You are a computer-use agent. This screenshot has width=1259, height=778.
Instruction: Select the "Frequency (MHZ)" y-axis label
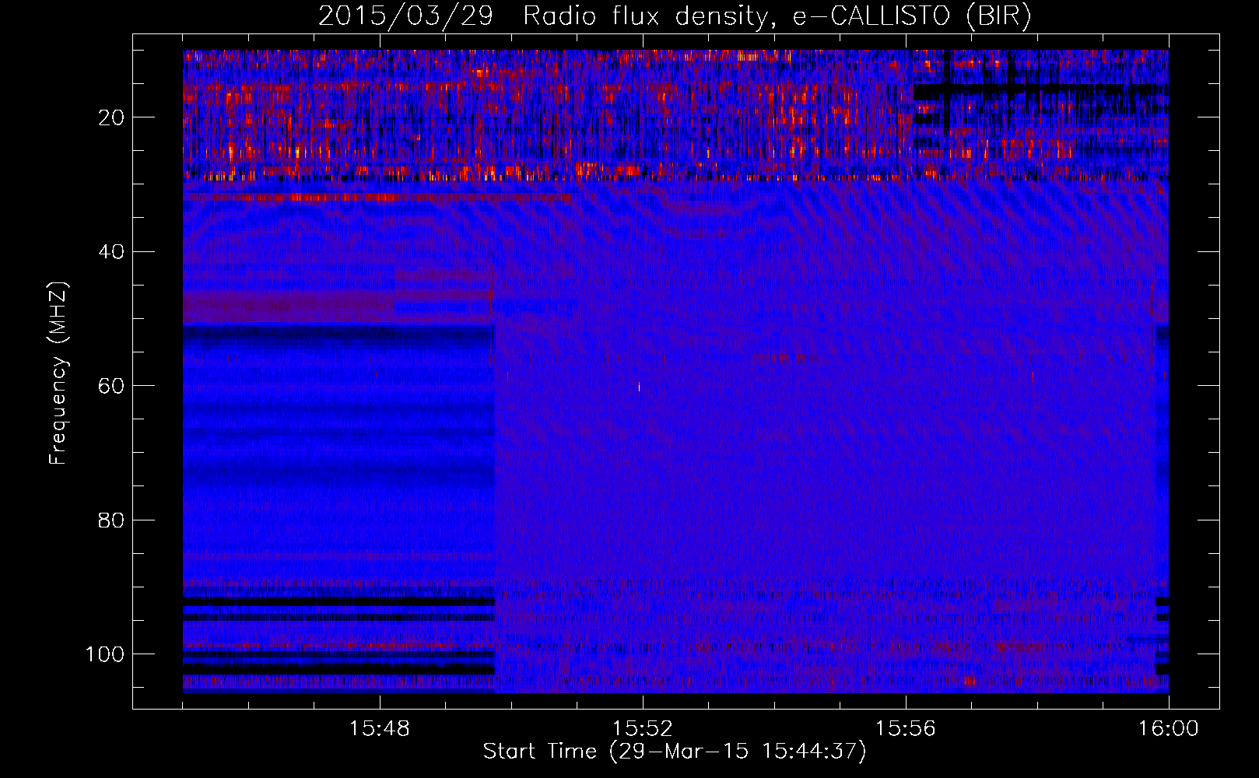(59, 373)
